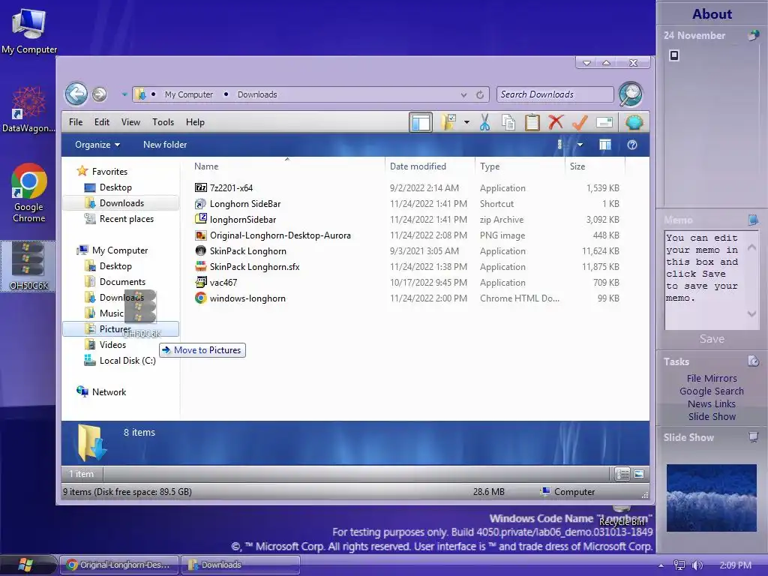
Task: Expand the address bar history chevron
Action: pos(463,95)
